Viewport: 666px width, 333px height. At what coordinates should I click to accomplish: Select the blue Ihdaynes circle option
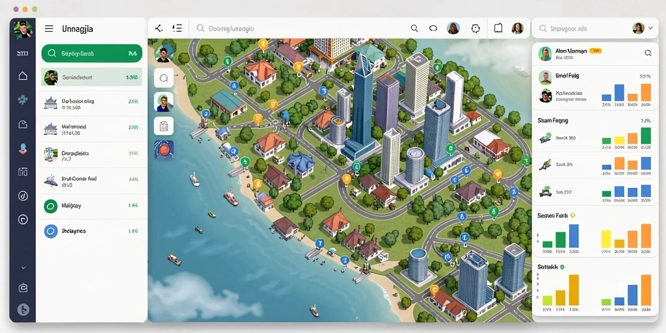(51, 231)
